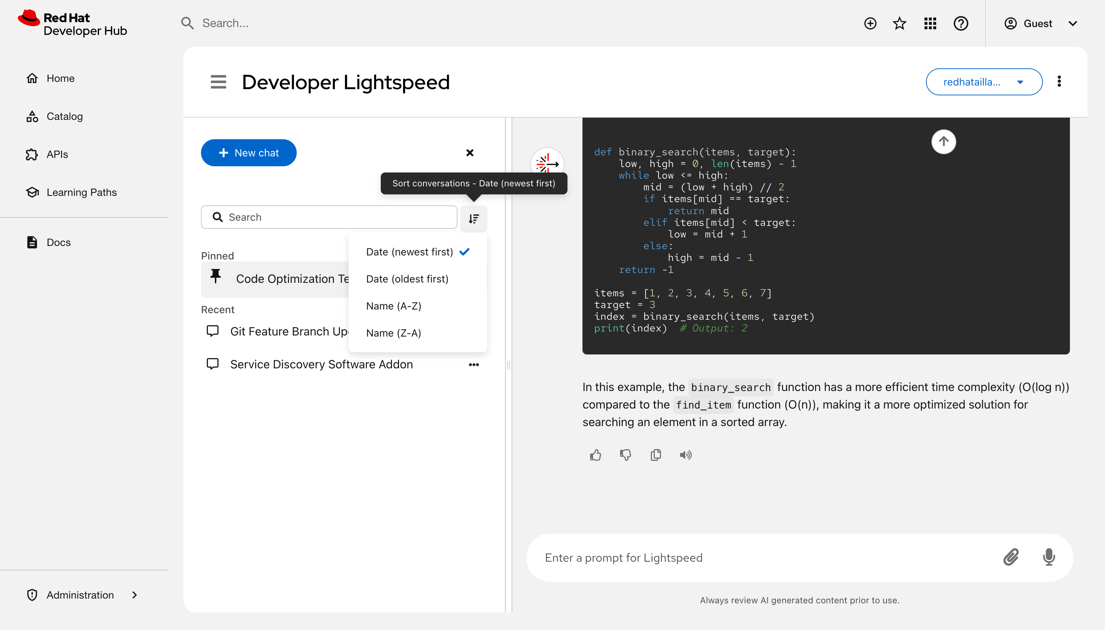Open Service Discovery Software Addon conversation
The height and width of the screenshot is (630, 1105).
point(321,364)
